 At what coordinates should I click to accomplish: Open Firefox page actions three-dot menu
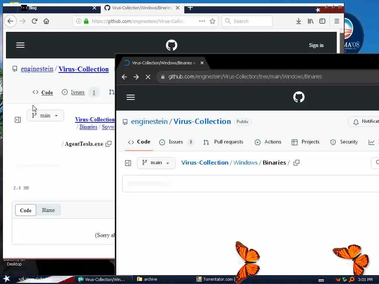click(x=202, y=21)
